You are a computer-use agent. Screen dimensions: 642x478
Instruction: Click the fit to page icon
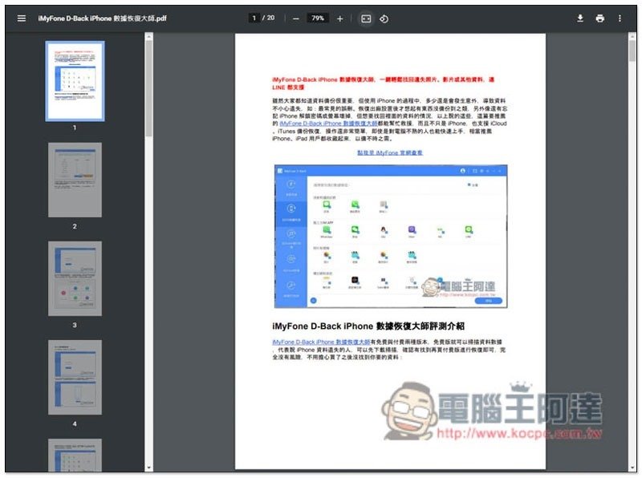point(366,18)
